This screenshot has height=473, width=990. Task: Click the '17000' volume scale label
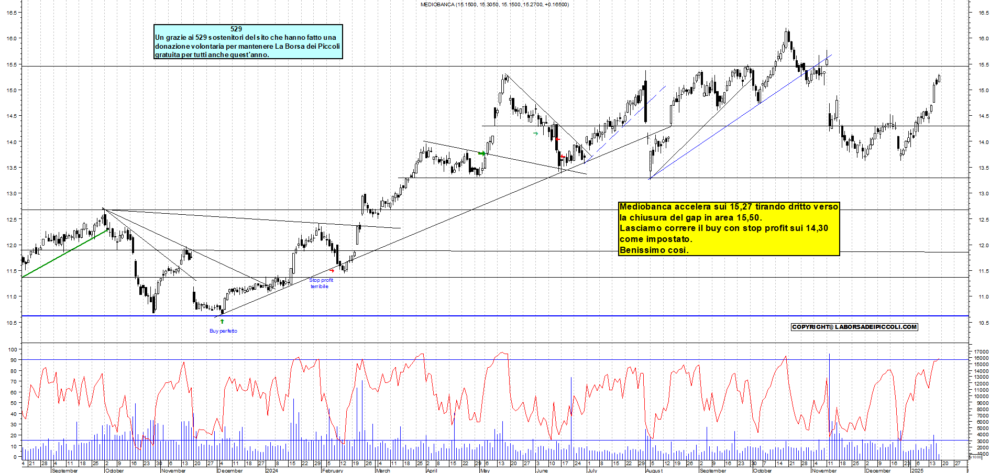981,352
